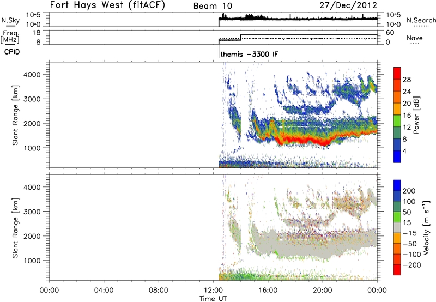436x302 pixels.
Task: Click "Slant Range [km]" title of power panel
Action: click(x=15, y=115)
